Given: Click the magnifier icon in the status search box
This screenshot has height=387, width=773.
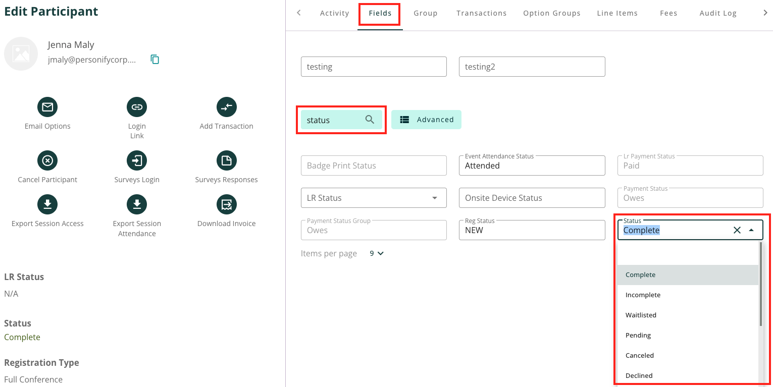Looking at the screenshot, I should [x=370, y=120].
